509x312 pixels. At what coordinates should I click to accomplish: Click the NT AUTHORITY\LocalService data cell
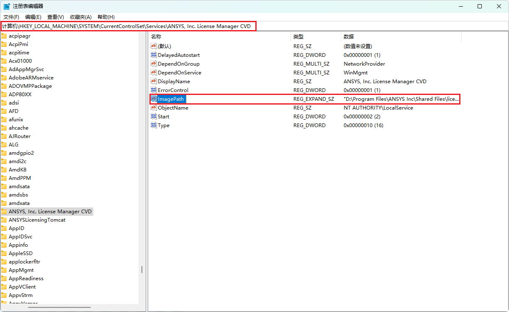coord(378,107)
